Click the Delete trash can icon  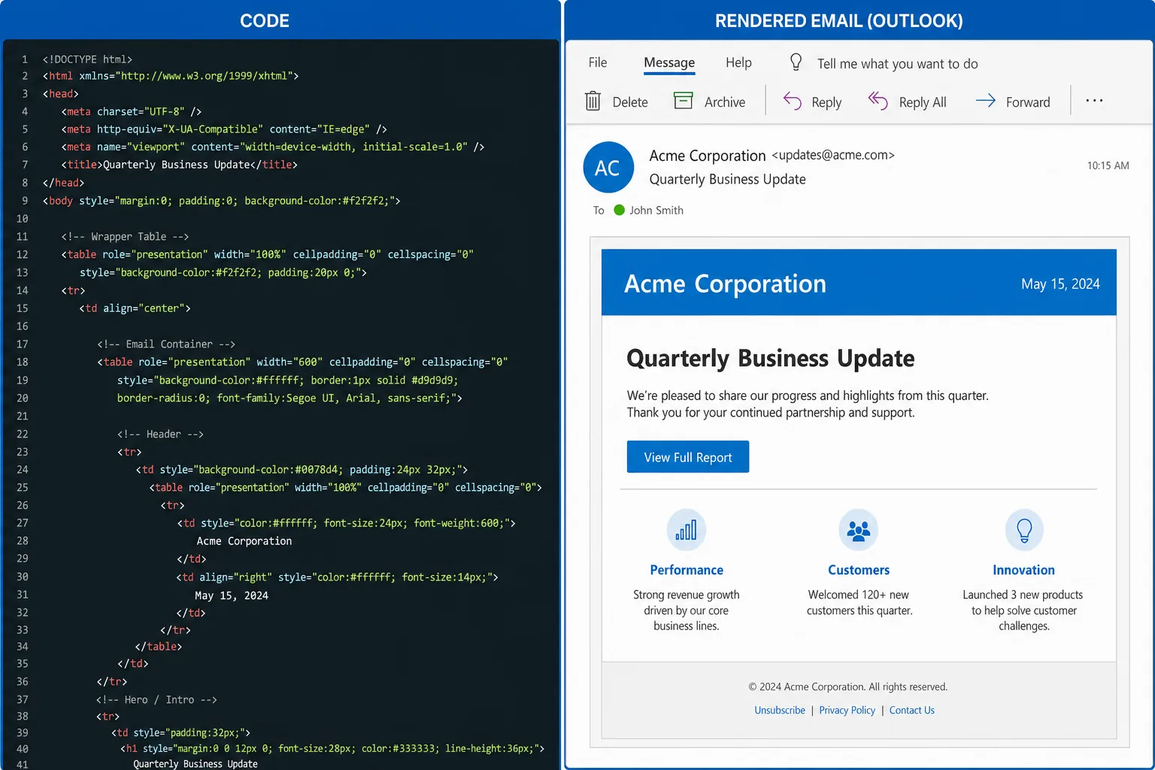(x=593, y=101)
